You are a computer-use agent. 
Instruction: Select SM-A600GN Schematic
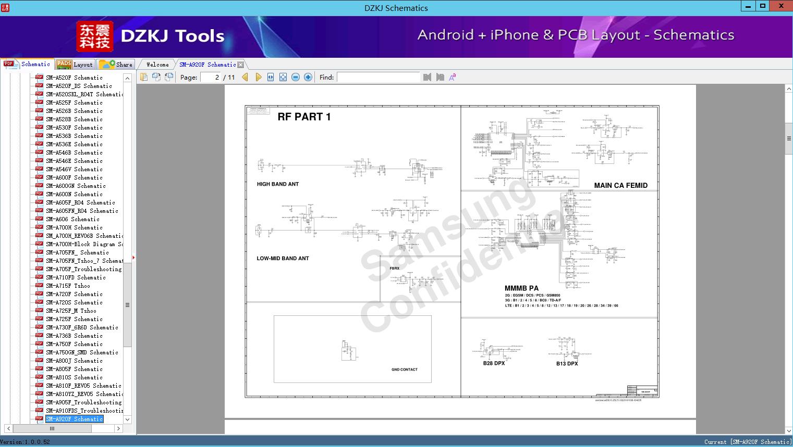point(76,186)
